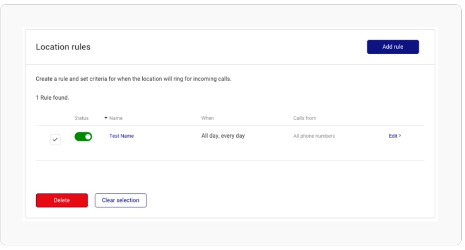Click the Add rule button

pos(392,47)
